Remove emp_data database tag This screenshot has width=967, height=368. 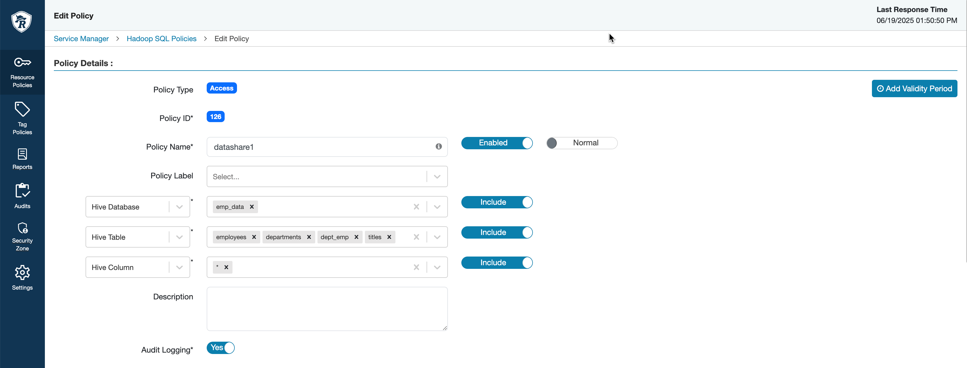click(x=252, y=207)
